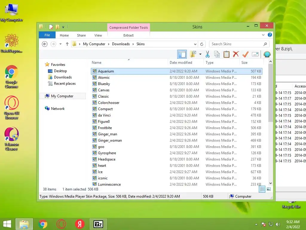
Task: Expand the address bar history dropdown
Action: [195, 44]
